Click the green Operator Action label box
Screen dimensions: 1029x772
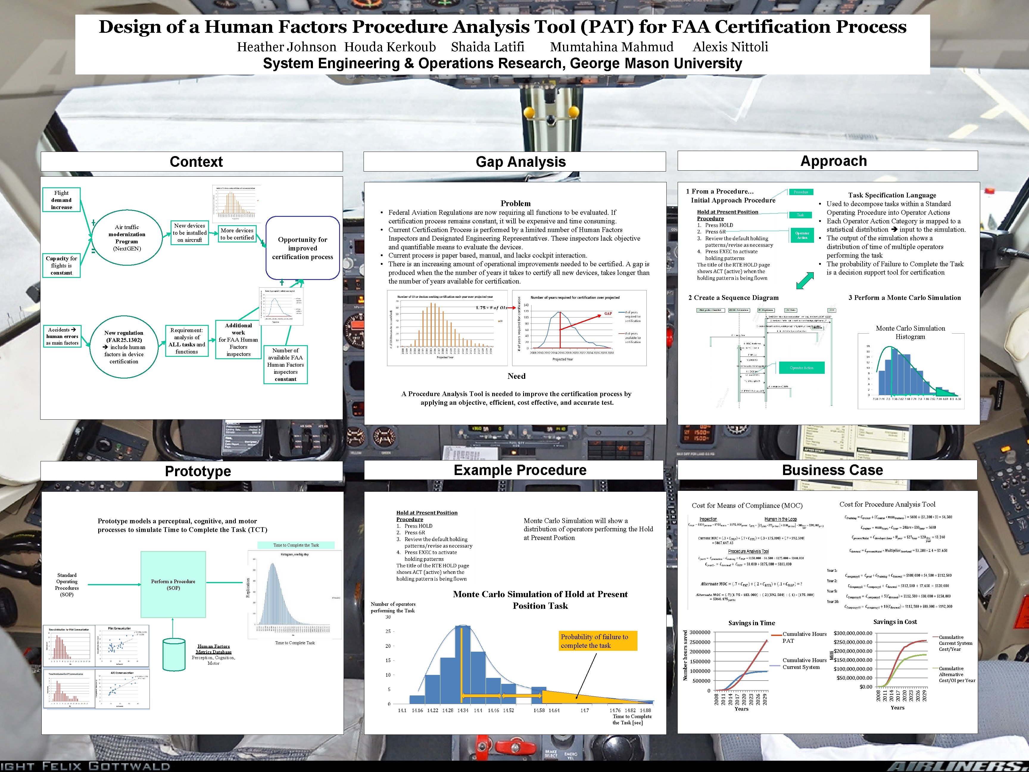[802, 368]
